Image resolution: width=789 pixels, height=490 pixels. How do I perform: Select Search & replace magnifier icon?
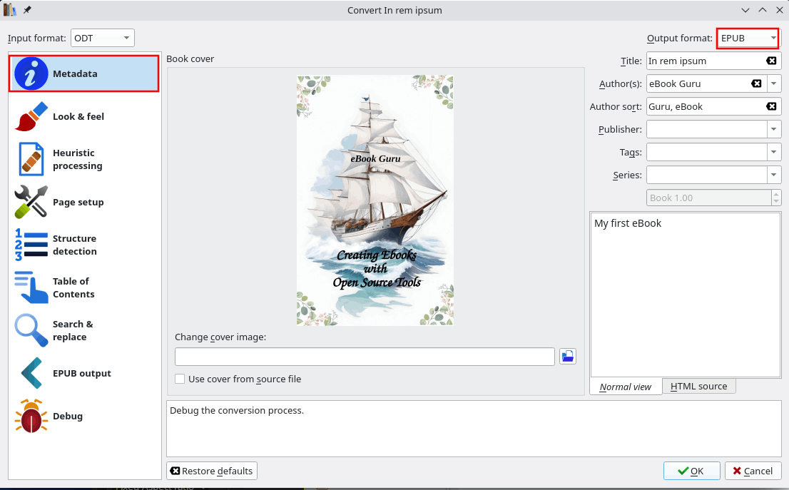[31, 330]
